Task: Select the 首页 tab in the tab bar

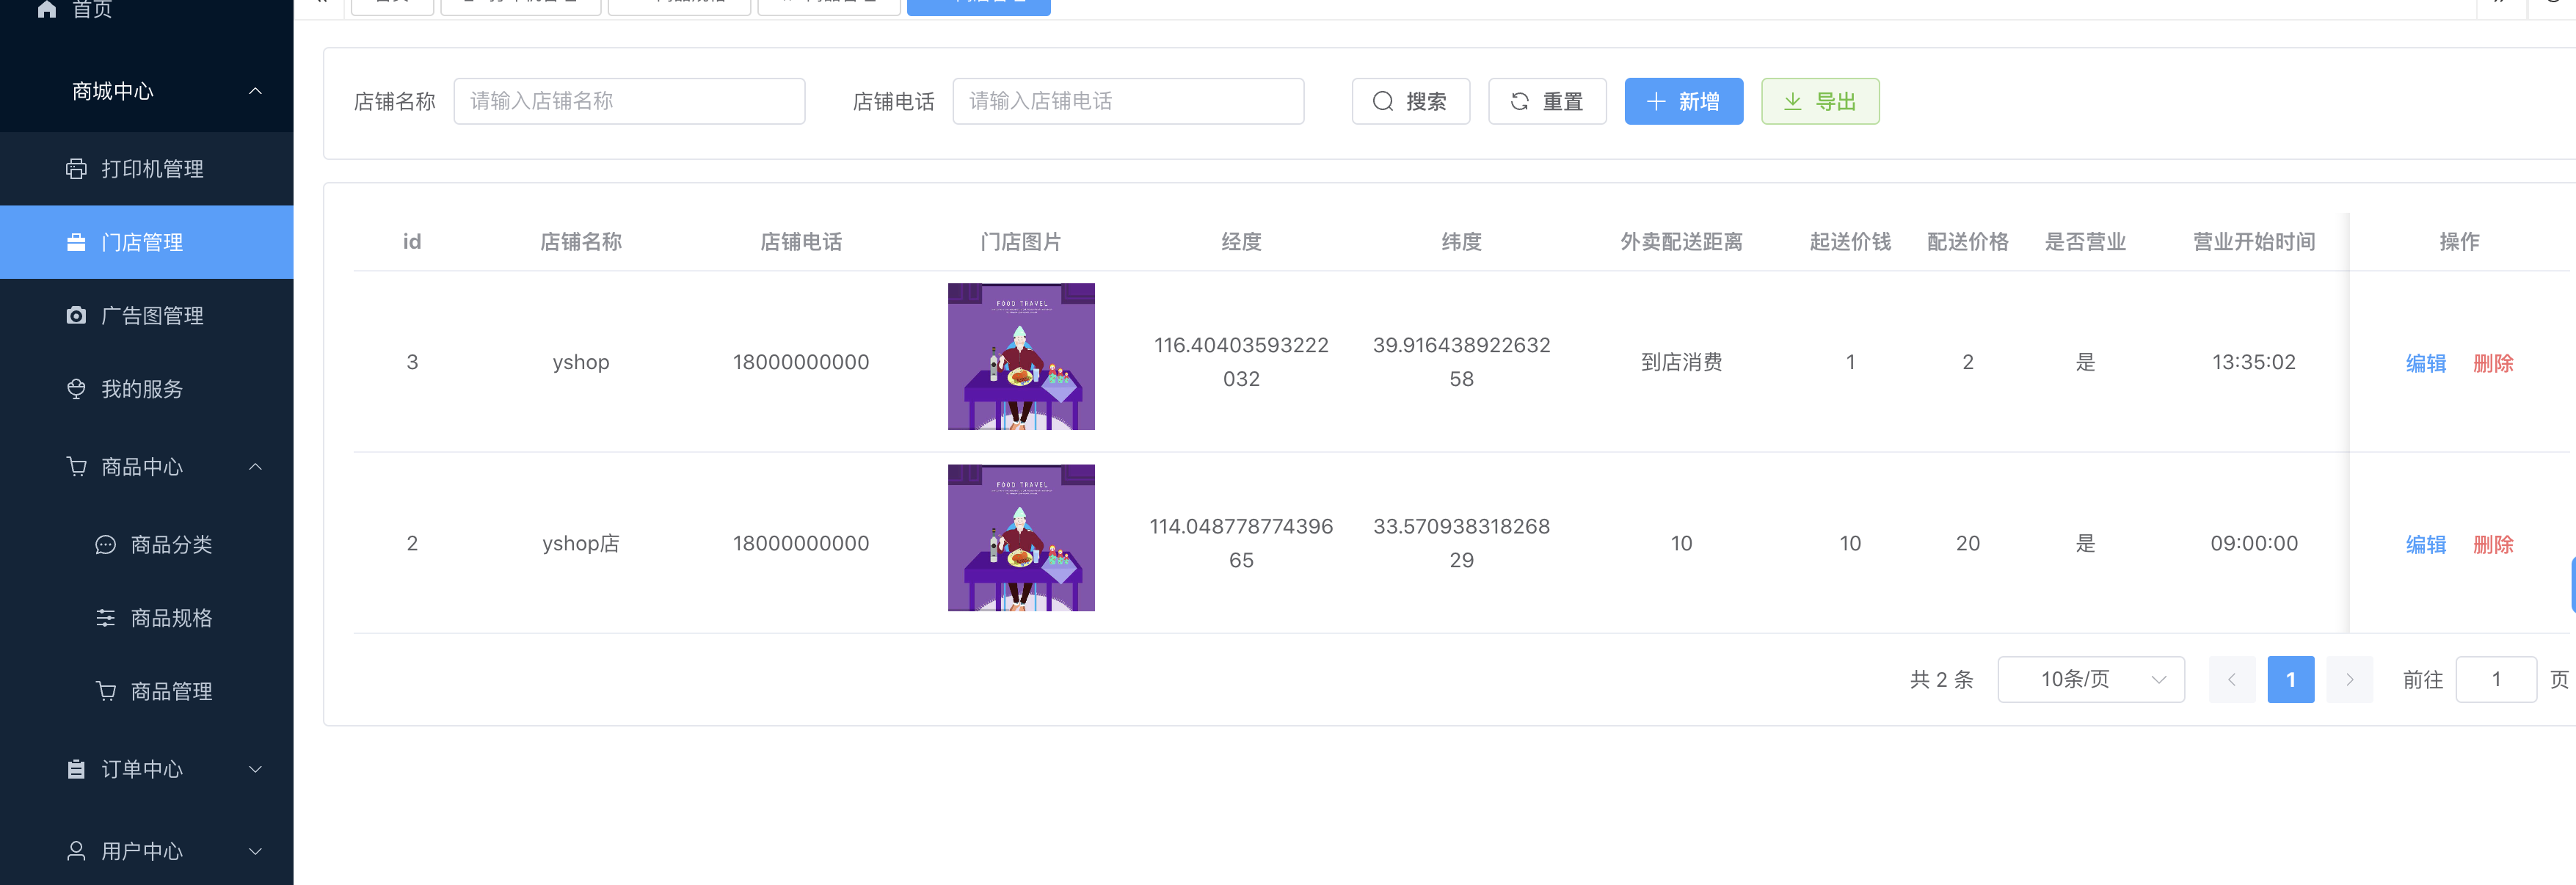Action: pyautogui.click(x=392, y=2)
